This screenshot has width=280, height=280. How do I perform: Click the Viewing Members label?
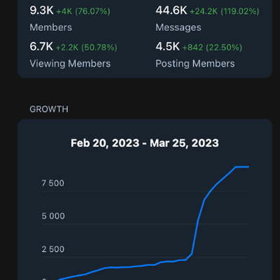[70, 64]
